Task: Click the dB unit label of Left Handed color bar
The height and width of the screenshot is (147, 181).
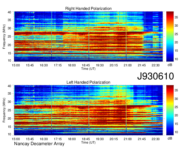Action: tap(170, 138)
